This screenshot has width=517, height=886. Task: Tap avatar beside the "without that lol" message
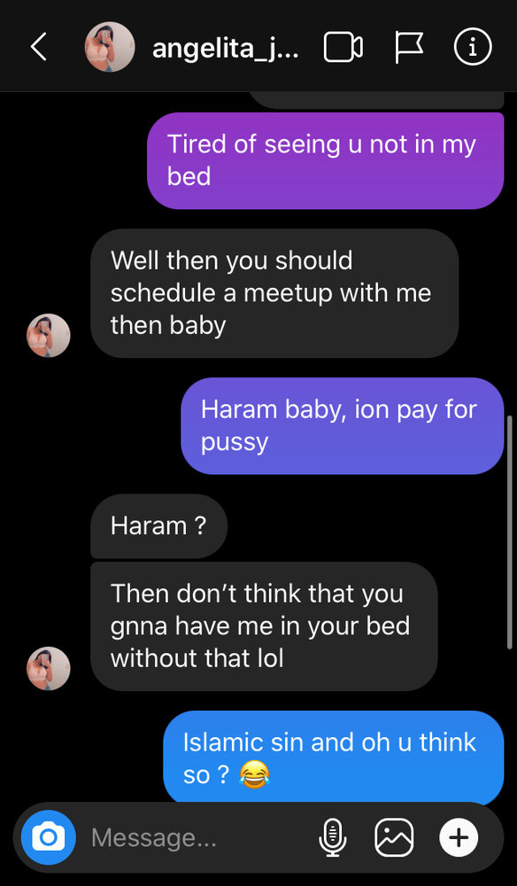pyautogui.click(x=49, y=668)
